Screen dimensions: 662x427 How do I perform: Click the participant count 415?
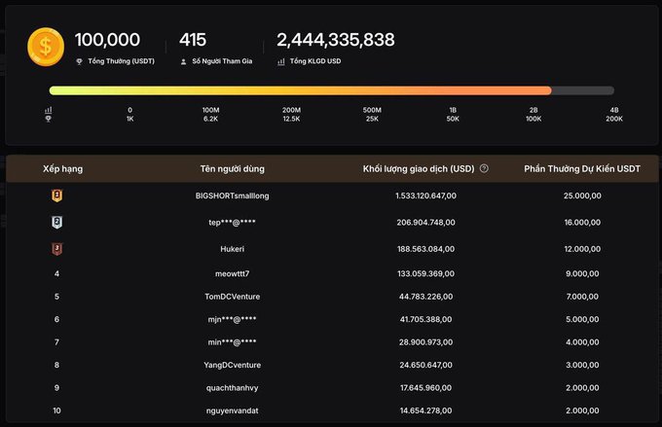click(x=193, y=40)
